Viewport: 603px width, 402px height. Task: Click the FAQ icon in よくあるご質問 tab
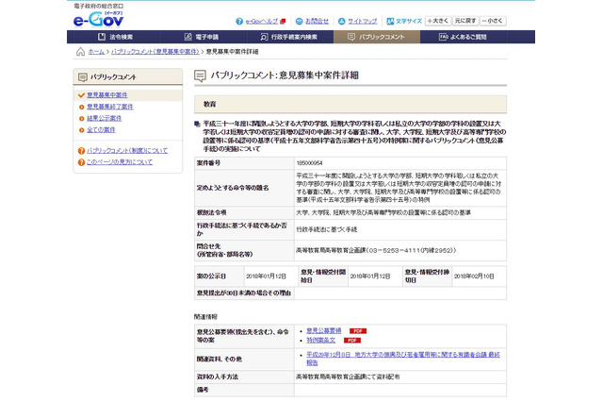click(443, 37)
